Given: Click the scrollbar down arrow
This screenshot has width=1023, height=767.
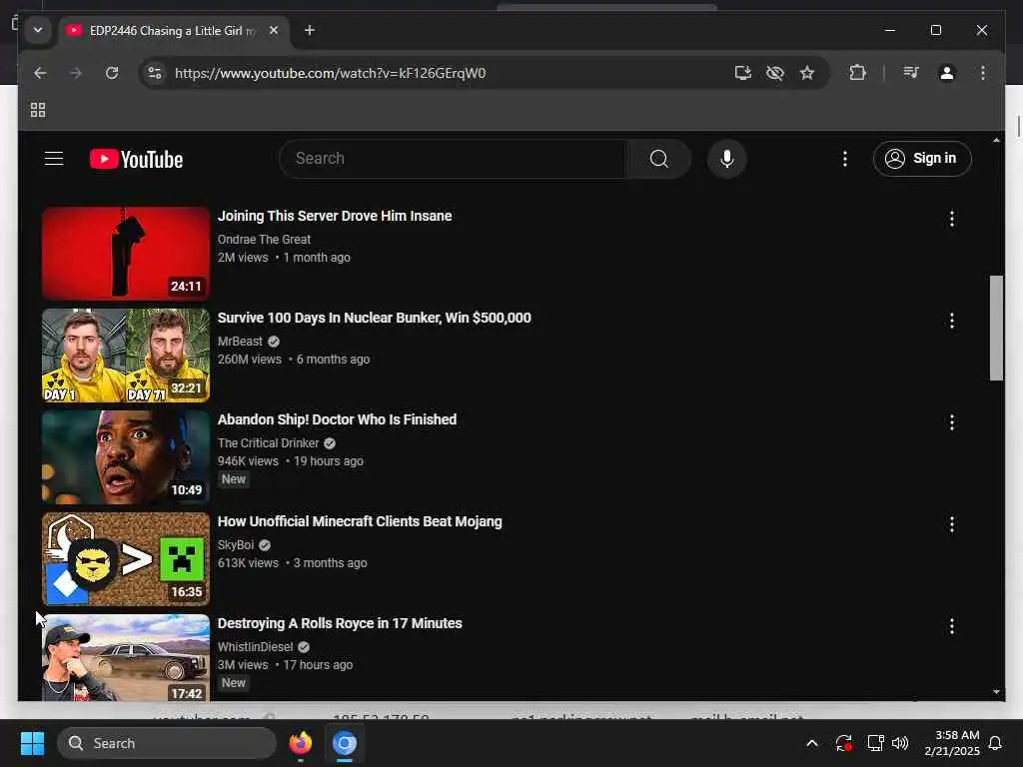Looking at the screenshot, I should coord(996,692).
